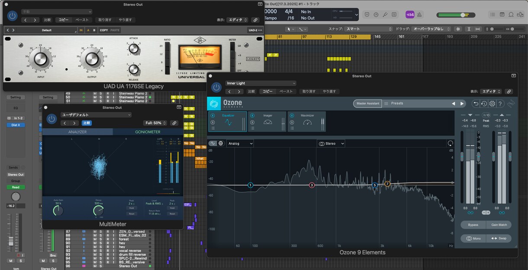Open the エディタ view dropdown in UAD window

[237, 20]
